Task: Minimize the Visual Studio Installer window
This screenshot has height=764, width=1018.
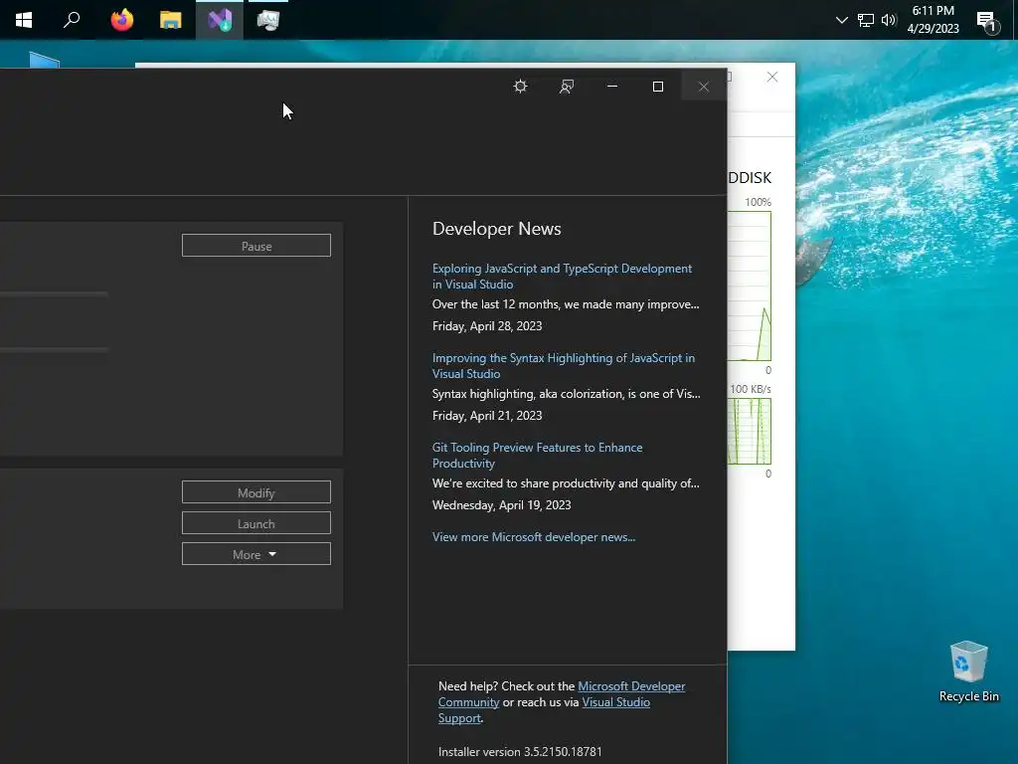Action: click(611, 87)
